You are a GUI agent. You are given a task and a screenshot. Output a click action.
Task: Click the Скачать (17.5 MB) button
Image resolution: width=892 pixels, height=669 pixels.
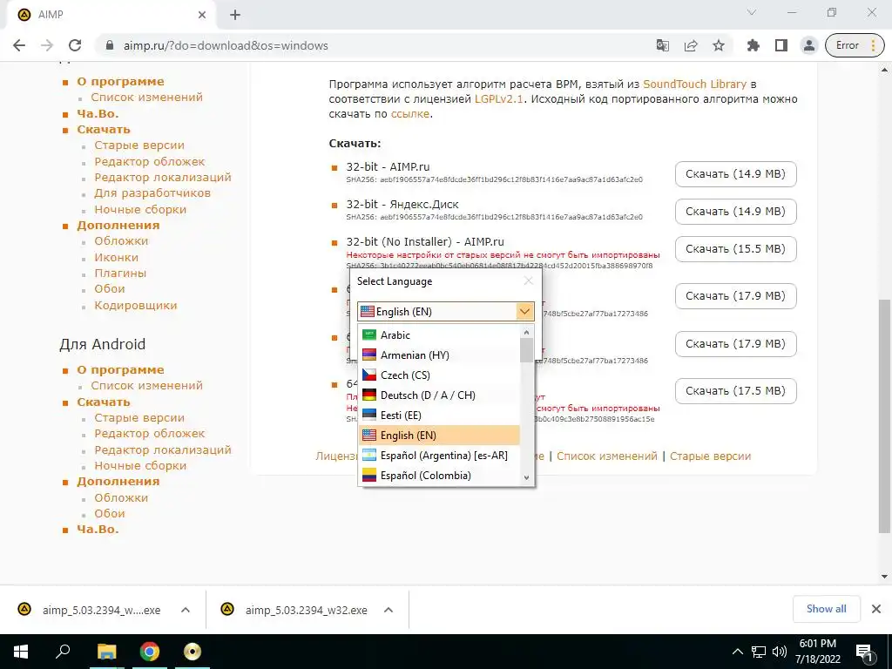(735, 391)
